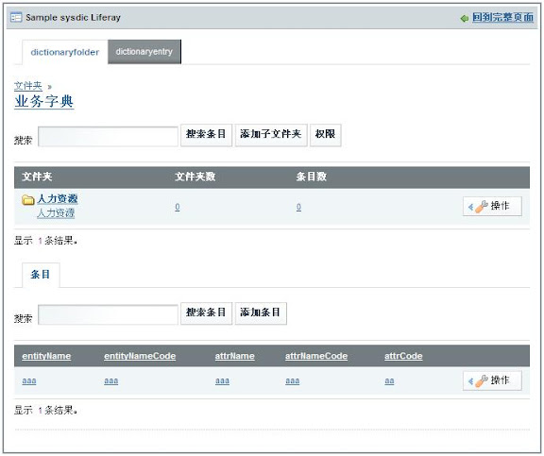
Task: Click the yellow folder icon for 人力资源
Action: pos(27,200)
